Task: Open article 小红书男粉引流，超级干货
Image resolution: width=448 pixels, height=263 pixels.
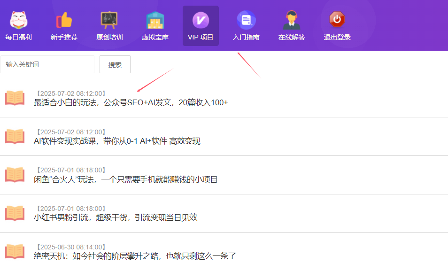Action: (116, 217)
